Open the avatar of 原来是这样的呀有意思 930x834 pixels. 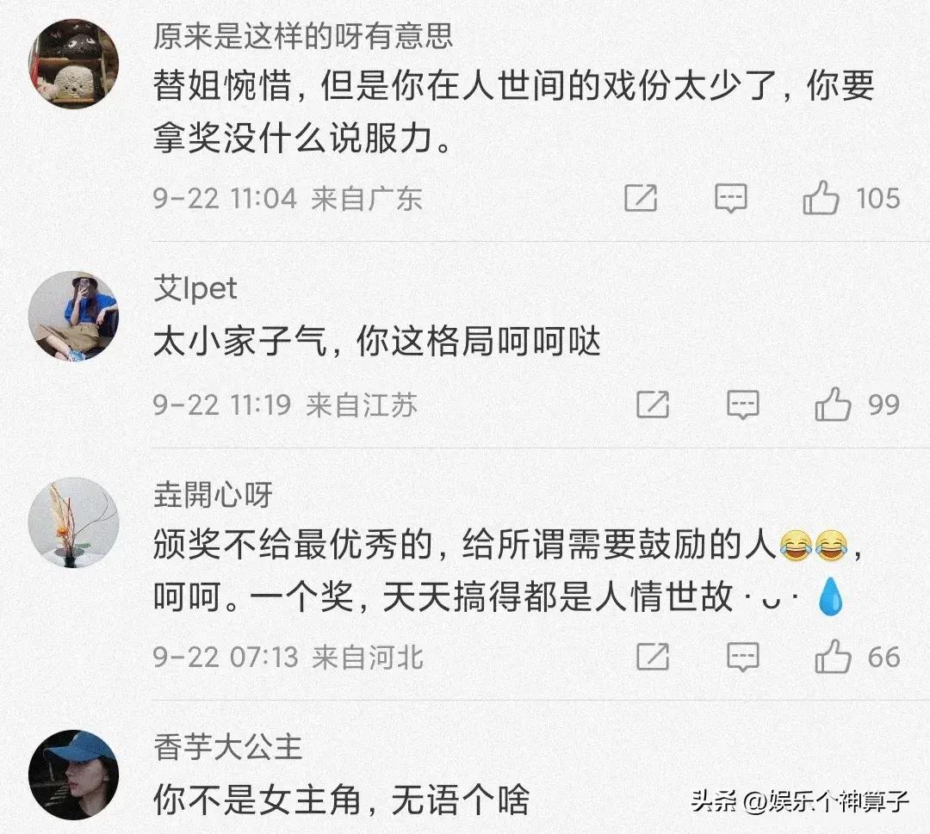coord(73,64)
